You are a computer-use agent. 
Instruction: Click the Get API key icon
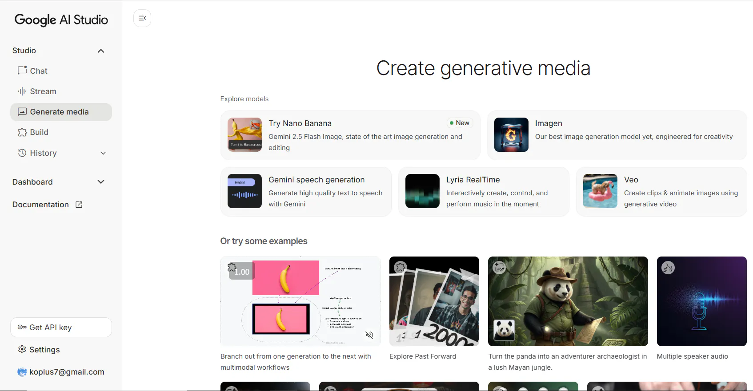click(x=22, y=327)
